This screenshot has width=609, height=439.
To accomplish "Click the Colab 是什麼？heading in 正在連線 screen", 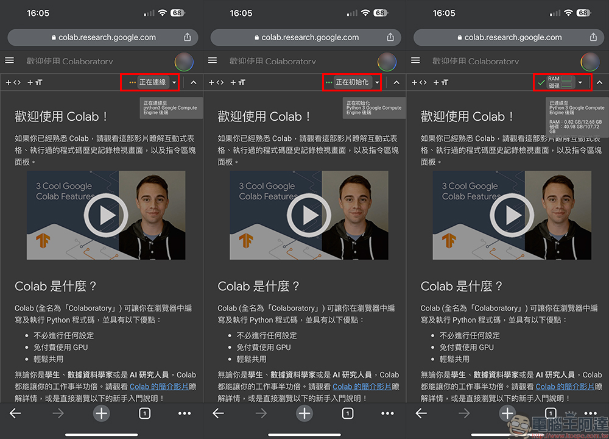I will tap(55, 286).
